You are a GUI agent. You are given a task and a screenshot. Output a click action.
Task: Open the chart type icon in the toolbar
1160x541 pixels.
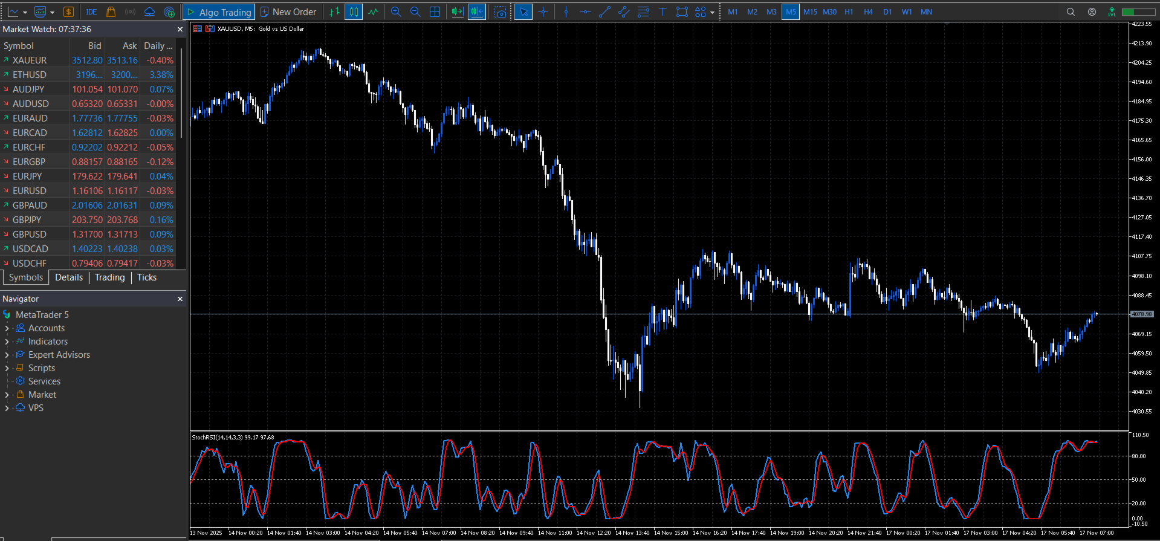[x=13, y=11]
